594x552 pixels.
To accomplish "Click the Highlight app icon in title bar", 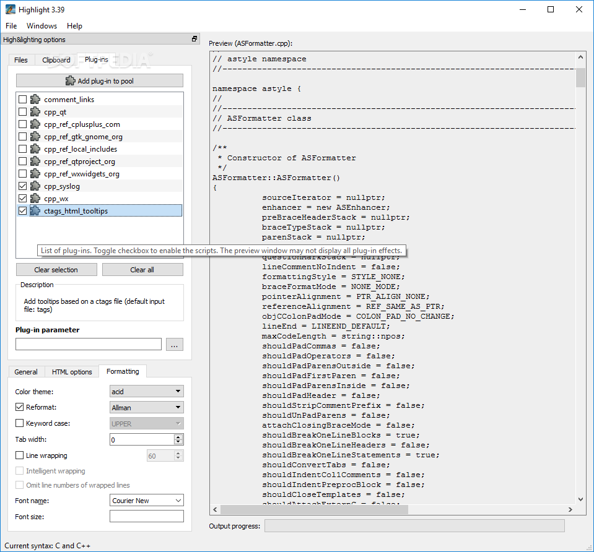I will 11,9.
